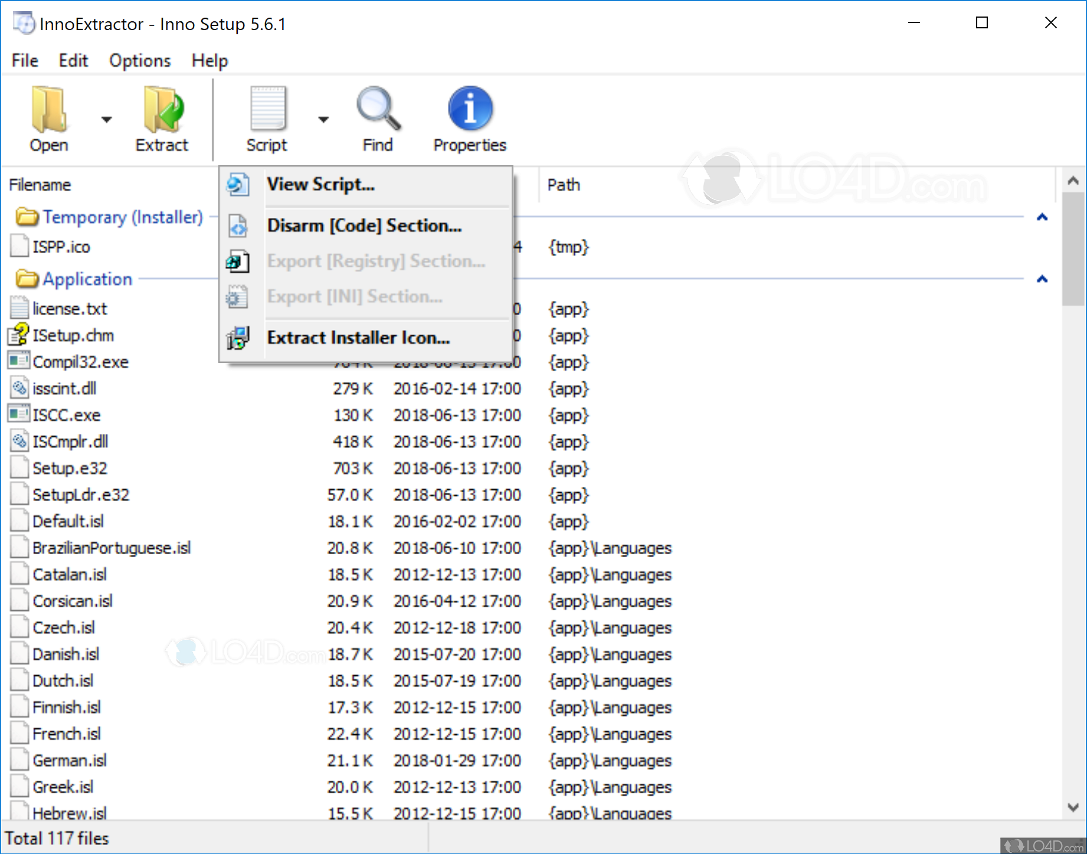Collapse the Application group chevron
This screenshot has height=854, width=1087.
tap(1042, 279)
